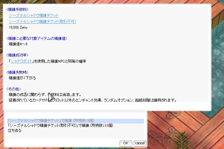Click the <精錬手数料> heading
The height and width of the screenshot is (149, 224).
click(17, 10)
